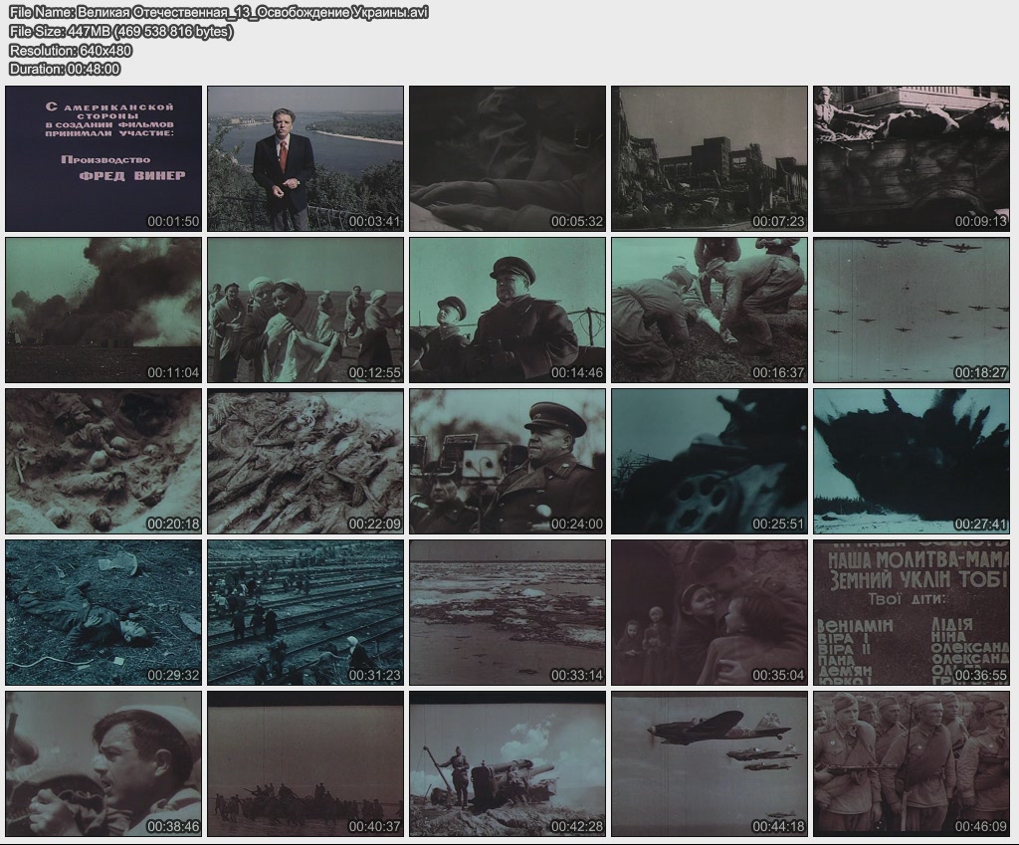Open the soldier close-up frame at 00:38:46
Image resolution: width=1019 pixels, height=845 pixels.
pyautogui.click(x=103, y=763)
